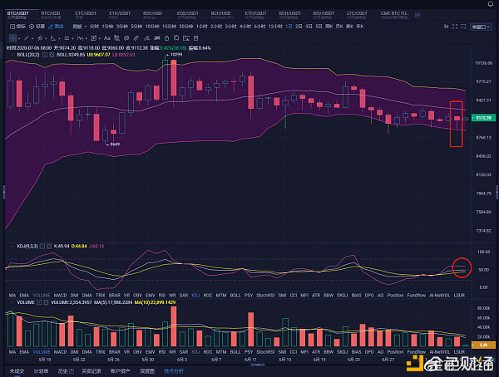Open the 买卖记录 bottom tab
The image size is (499, 377).
(91, 371)
